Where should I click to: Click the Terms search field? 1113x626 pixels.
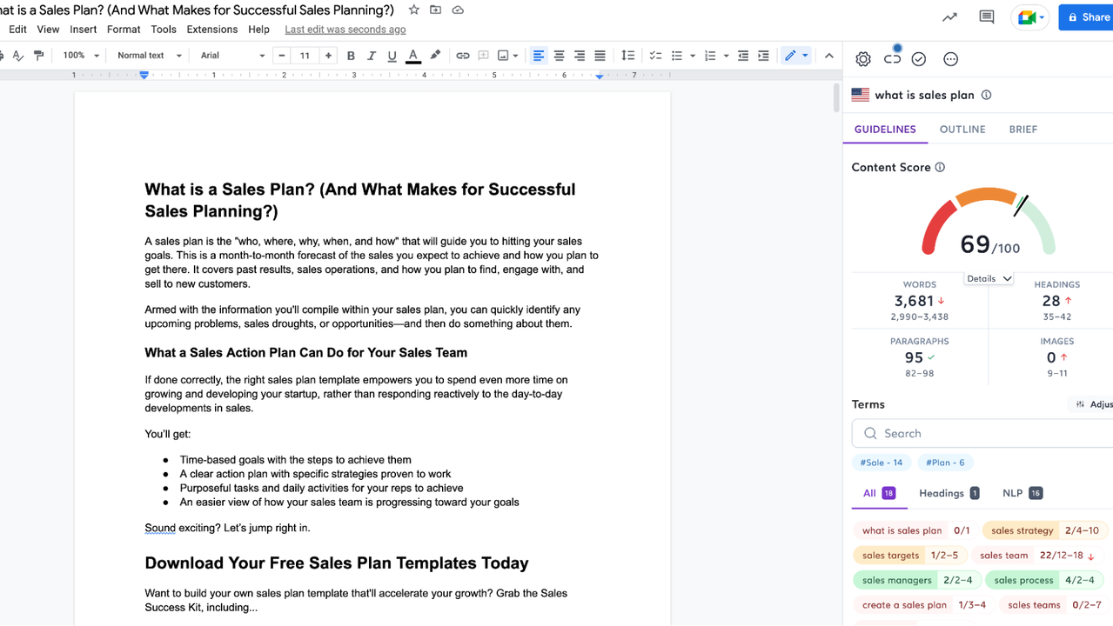point(983,433)
